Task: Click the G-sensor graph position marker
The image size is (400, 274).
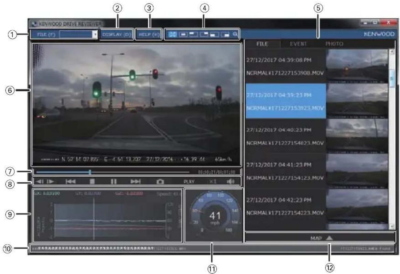Action: click(94, 219)
